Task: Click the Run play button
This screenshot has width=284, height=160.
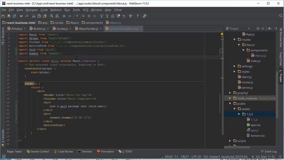Action: pyautogui.click(x=83, y=16)
